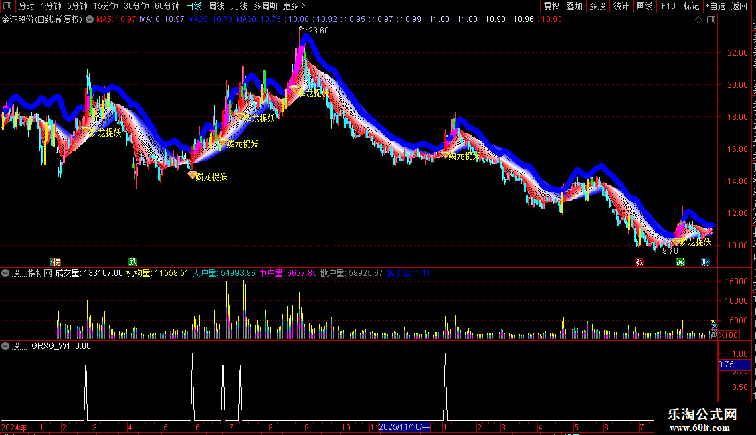This screenshot has height=435, width=756.
Task: Switch to 60分钟 period tab
Action: point(167,6)
